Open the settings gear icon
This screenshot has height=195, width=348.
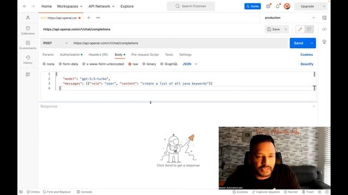coord(268,6)
